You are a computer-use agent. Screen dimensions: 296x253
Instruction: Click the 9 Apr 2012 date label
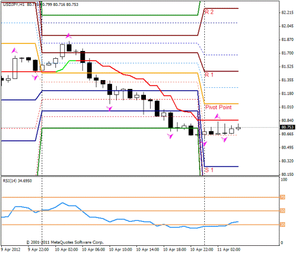coord(11,249)
